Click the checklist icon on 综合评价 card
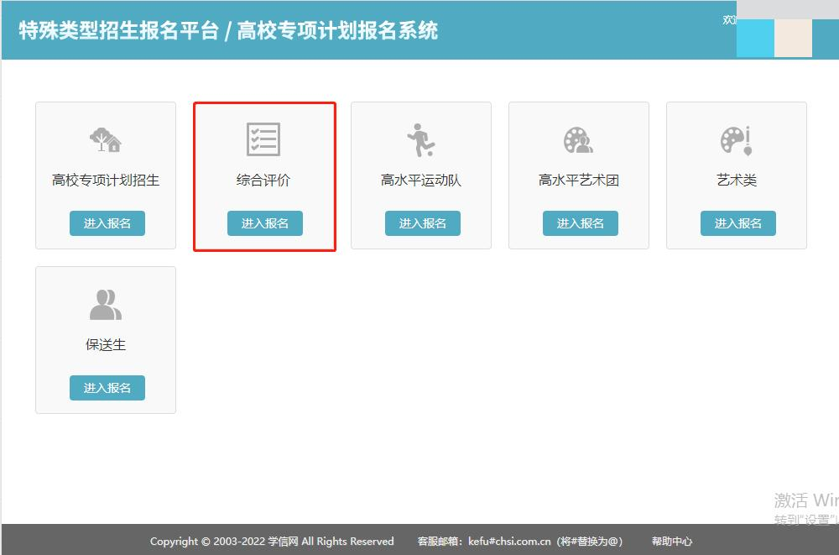The width and height of the screenshot is (839, 555). click(x=264, y=139)
